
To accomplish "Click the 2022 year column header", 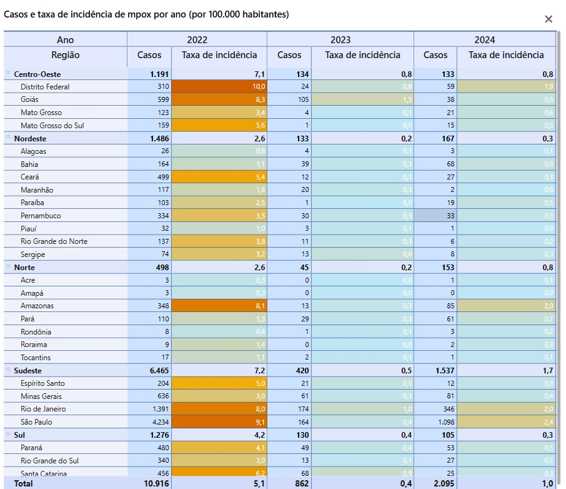I will [197, 40].
